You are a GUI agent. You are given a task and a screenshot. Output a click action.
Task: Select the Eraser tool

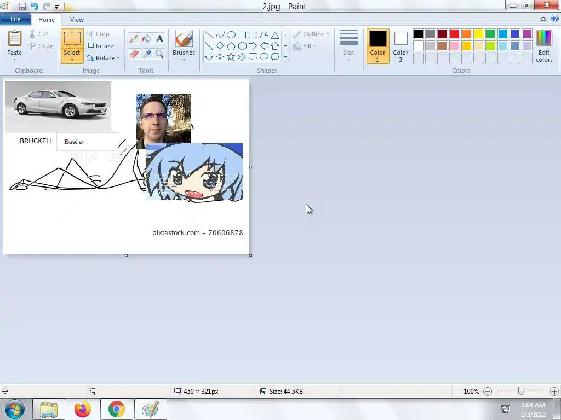134,54
